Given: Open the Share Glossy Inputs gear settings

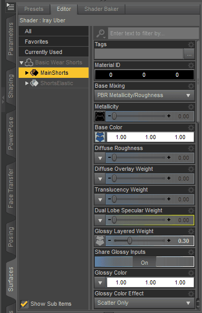Looking at the screenshot, I should pyautogui.click(x=191, y=252).
